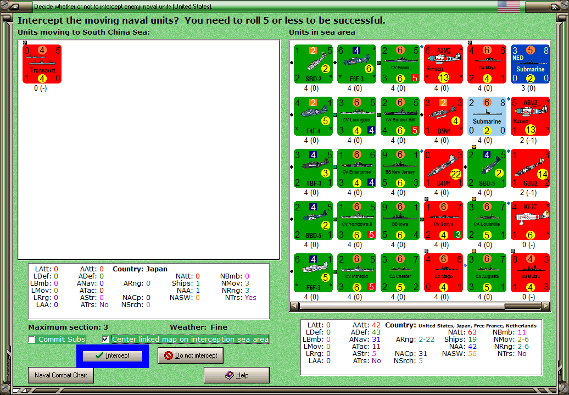Select the CA Chester cruiser counter
This screenshot has height=395, width=569.
click(x=400, y=273)
